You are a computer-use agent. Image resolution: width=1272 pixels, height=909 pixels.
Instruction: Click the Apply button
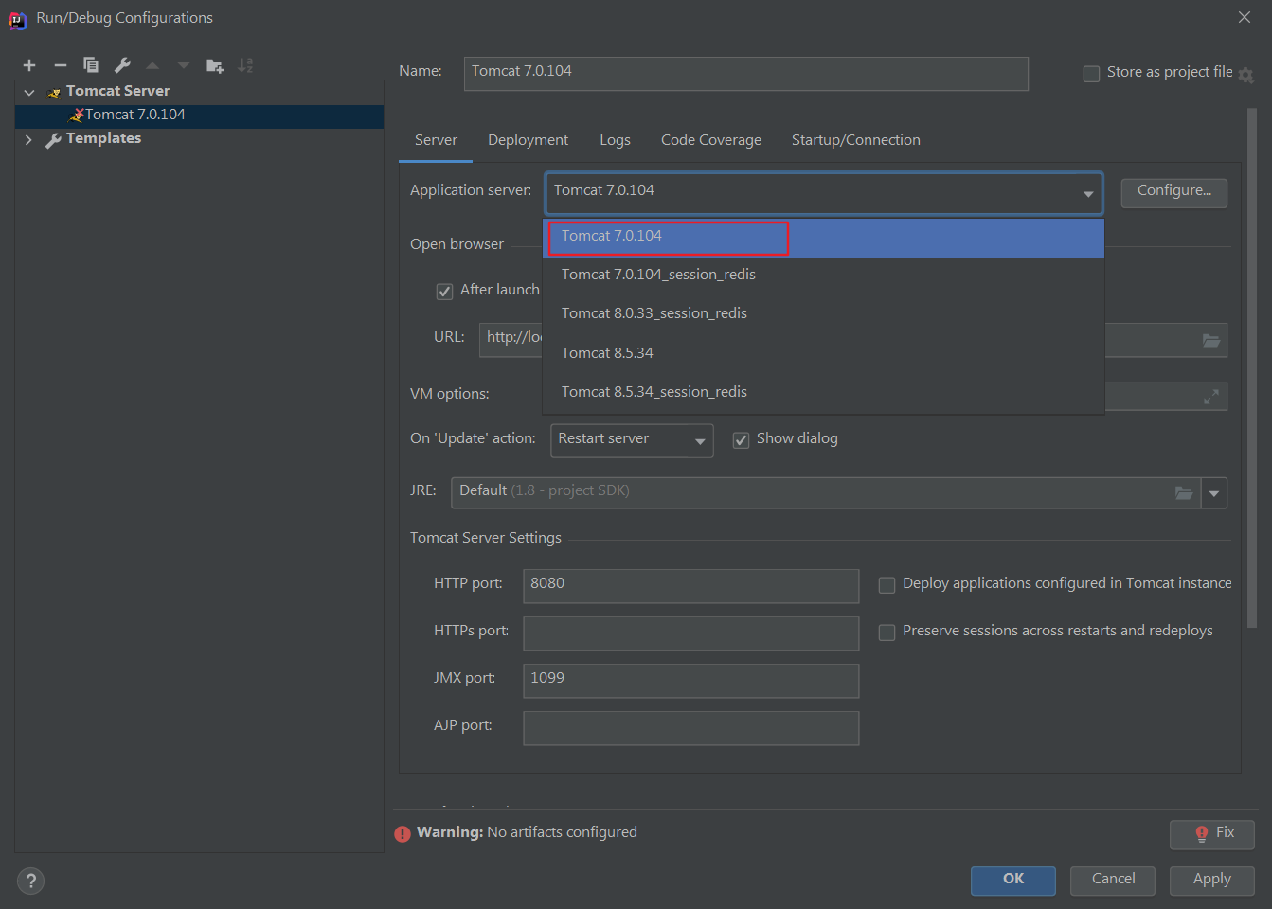click(1212, 881)
